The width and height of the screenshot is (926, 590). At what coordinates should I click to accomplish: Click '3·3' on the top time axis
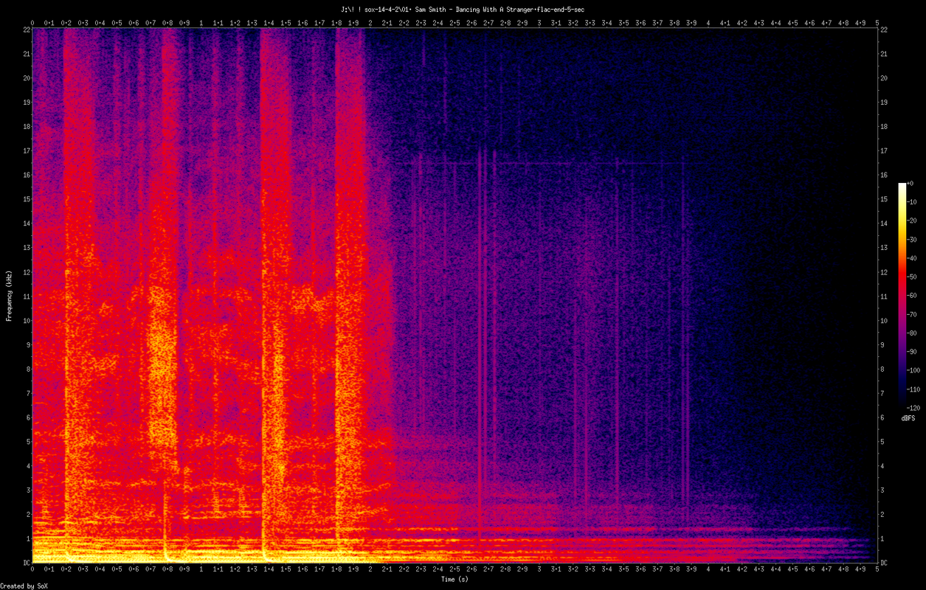pos(590,23)
